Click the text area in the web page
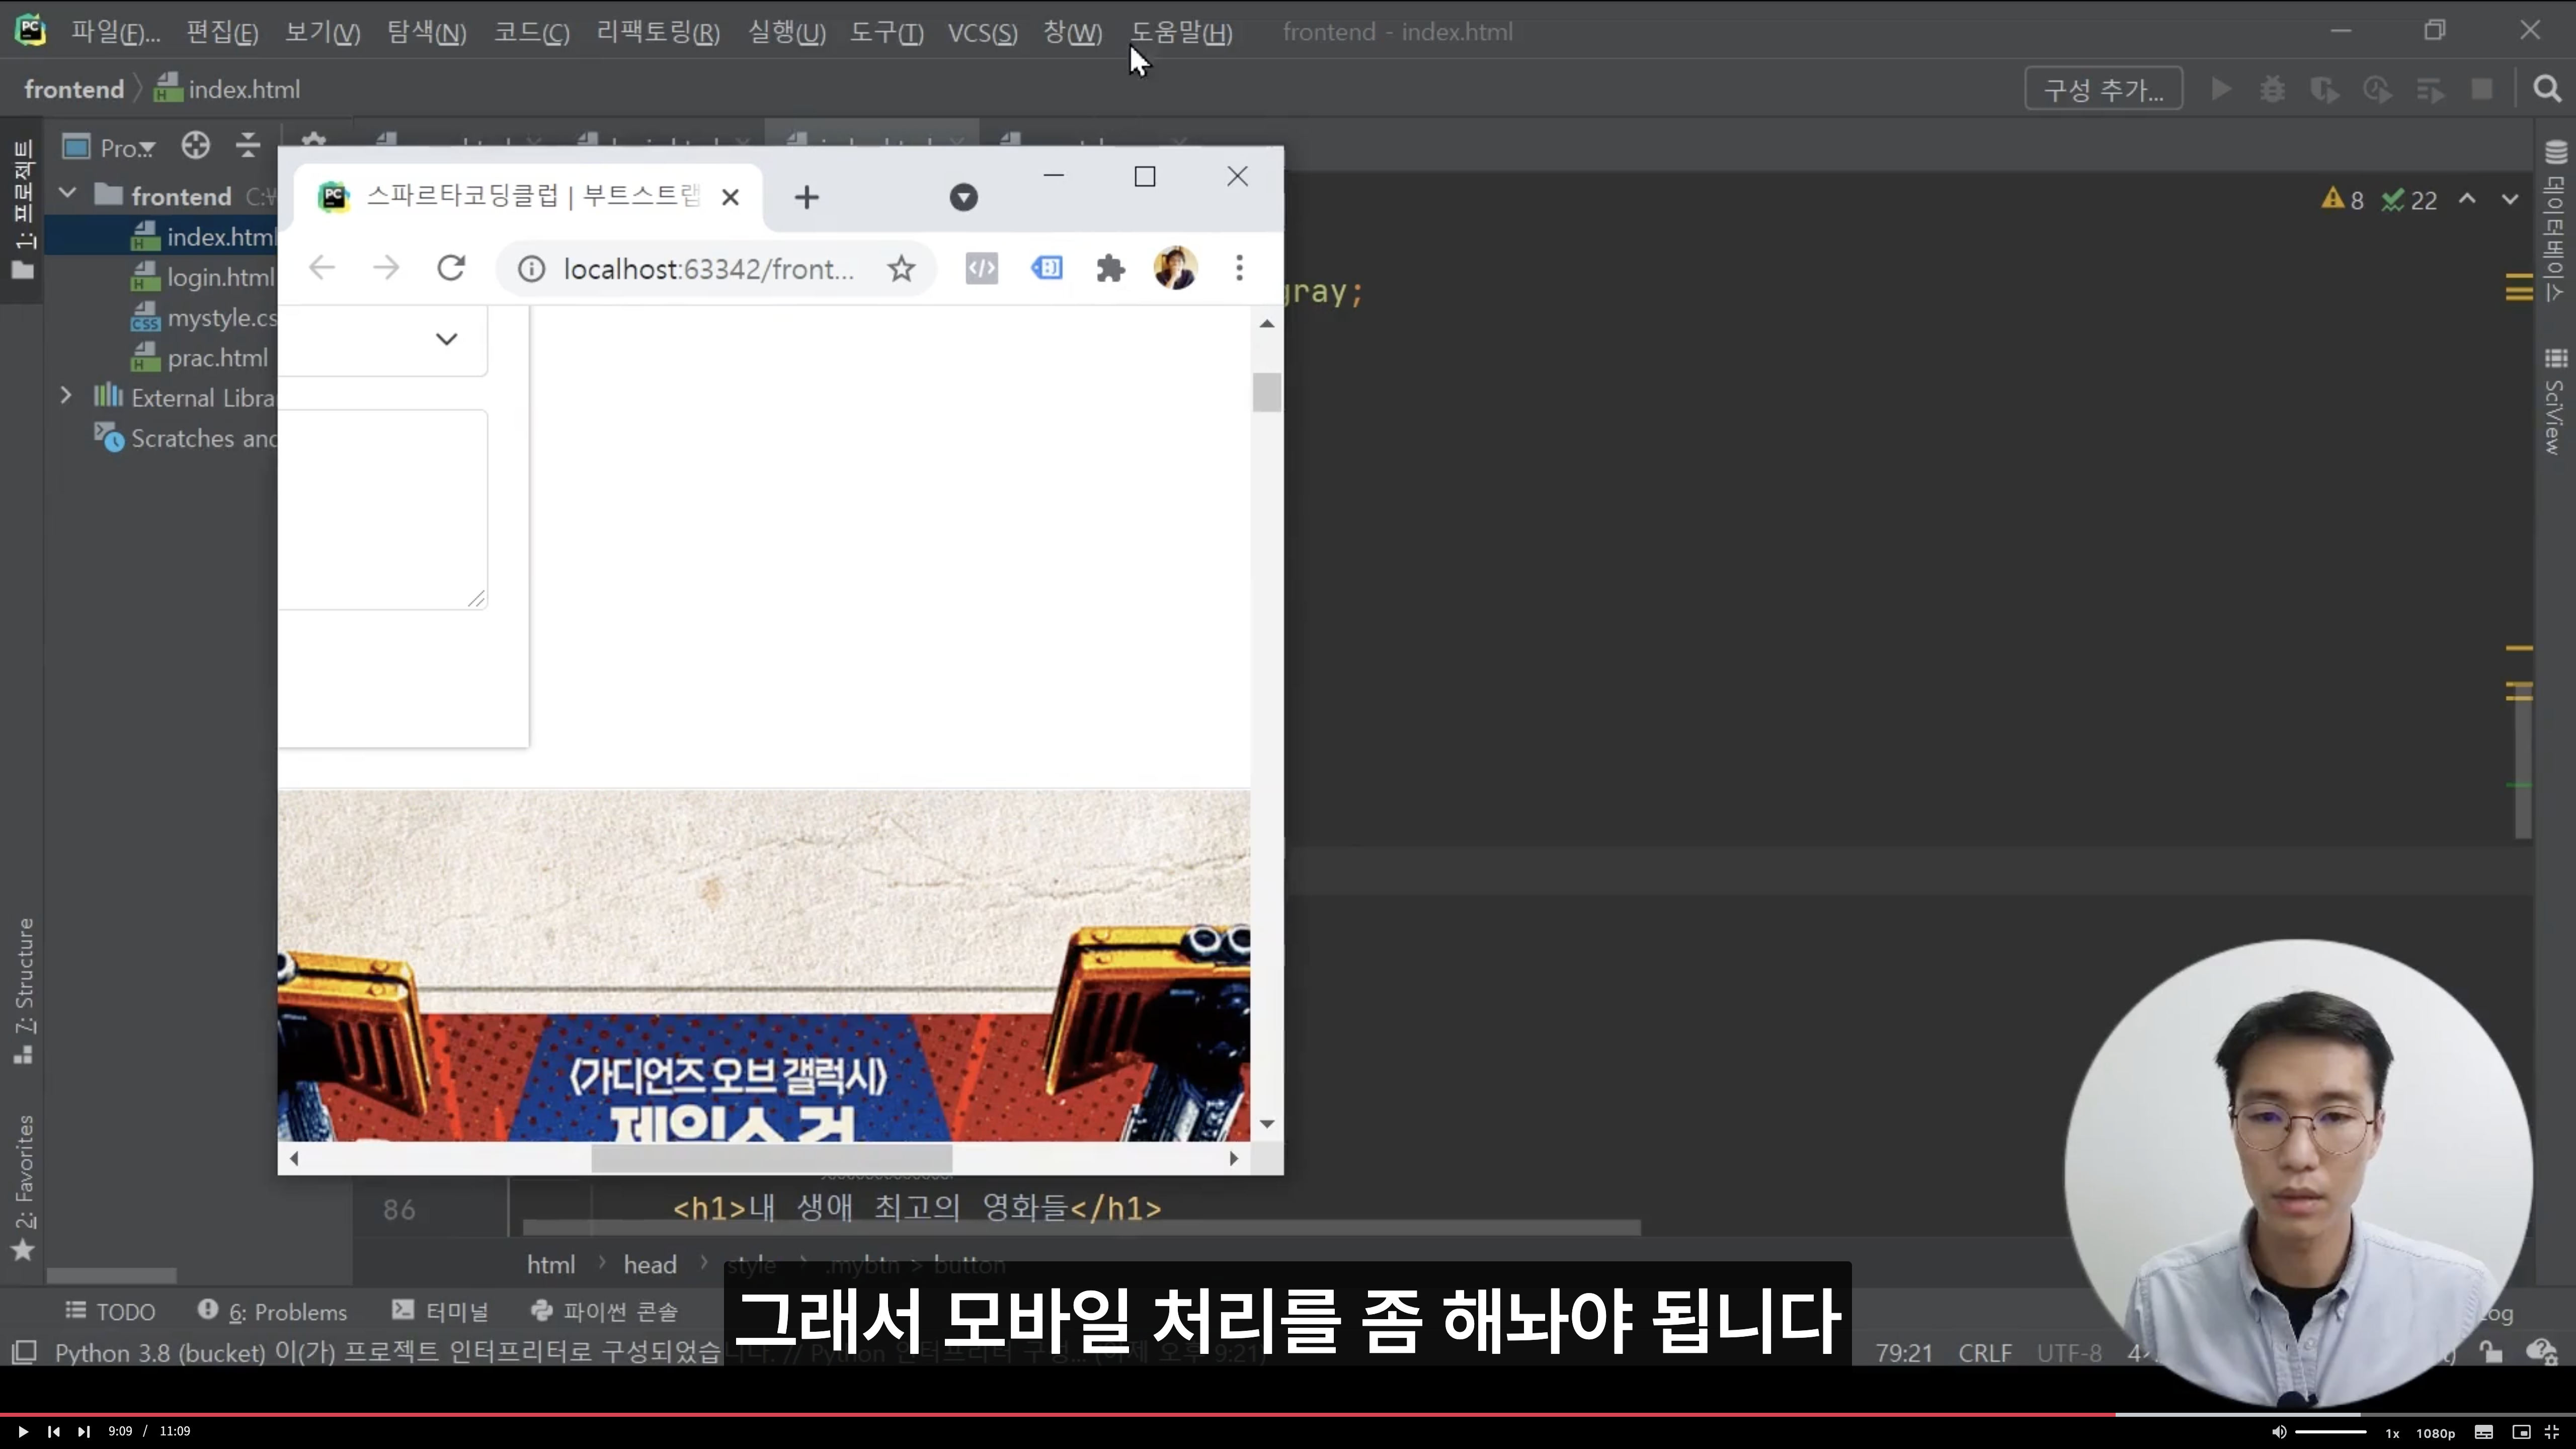This screenshot has height=1449, width=2576. pyautogui.click(x=383, y=509)
